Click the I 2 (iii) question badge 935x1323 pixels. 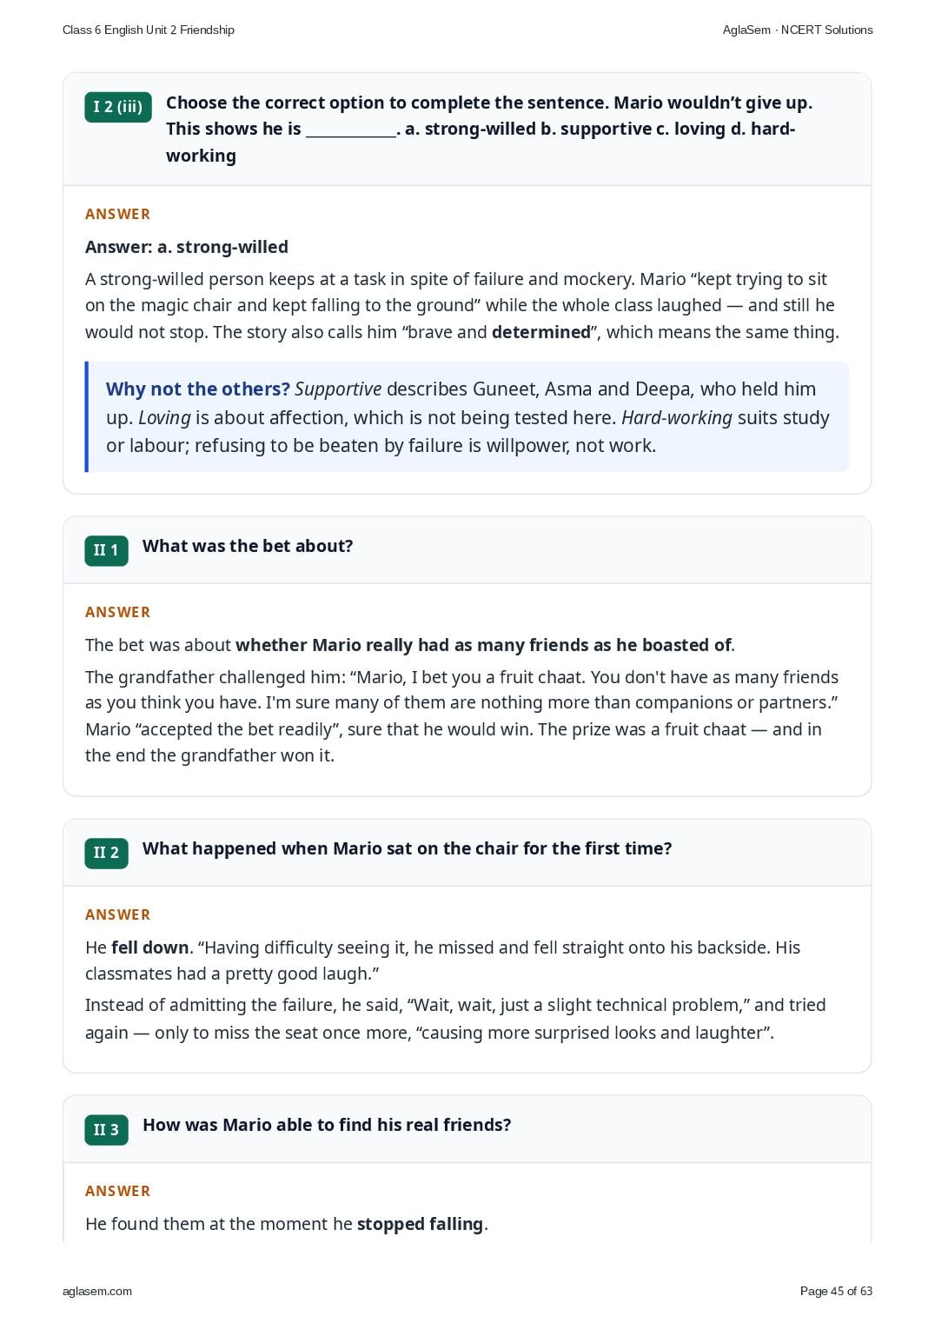click(x=118, y=107)
